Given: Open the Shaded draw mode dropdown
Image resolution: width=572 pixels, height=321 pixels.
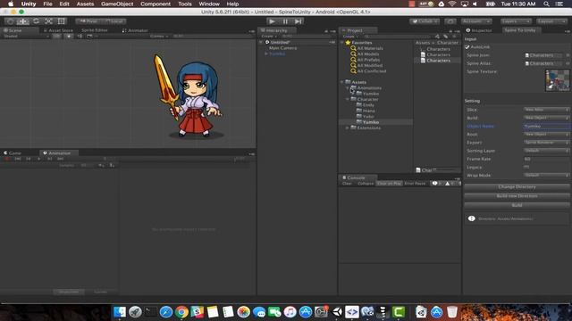Looking at the screenshot, I should pyautogui.click(x=26, y=36).
